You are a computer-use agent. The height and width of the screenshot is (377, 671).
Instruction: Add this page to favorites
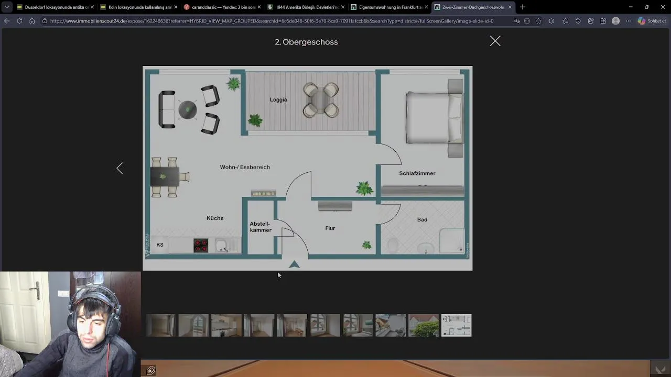click(x=538, y=21)
